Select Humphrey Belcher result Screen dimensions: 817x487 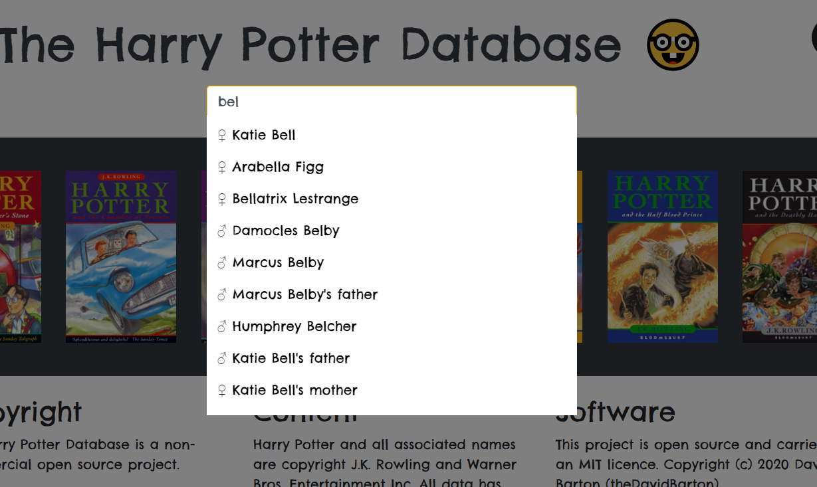click(392, 326)
